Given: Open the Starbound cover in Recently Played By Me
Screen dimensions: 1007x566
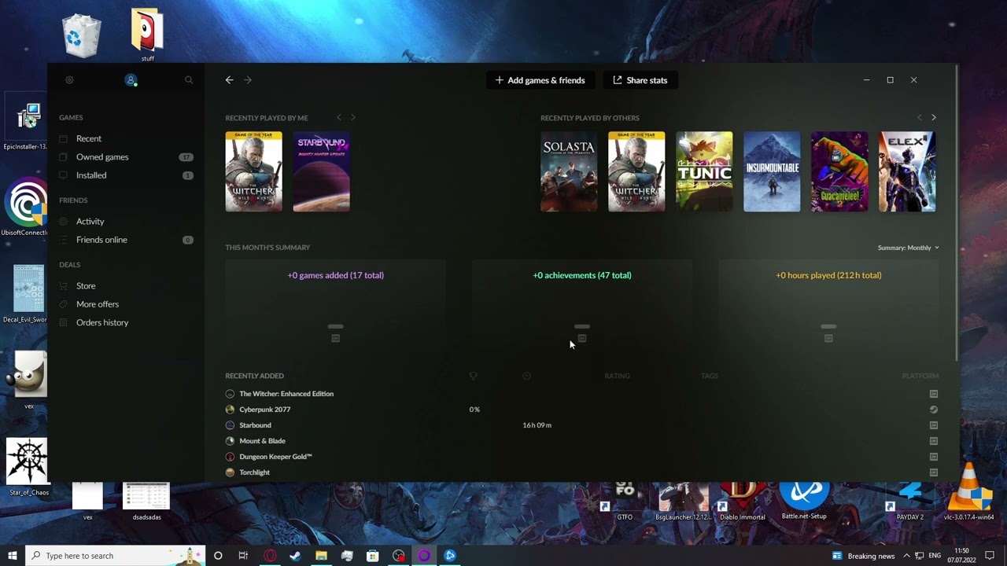Looking at the screenshot, I should click(x=322, y=171).
